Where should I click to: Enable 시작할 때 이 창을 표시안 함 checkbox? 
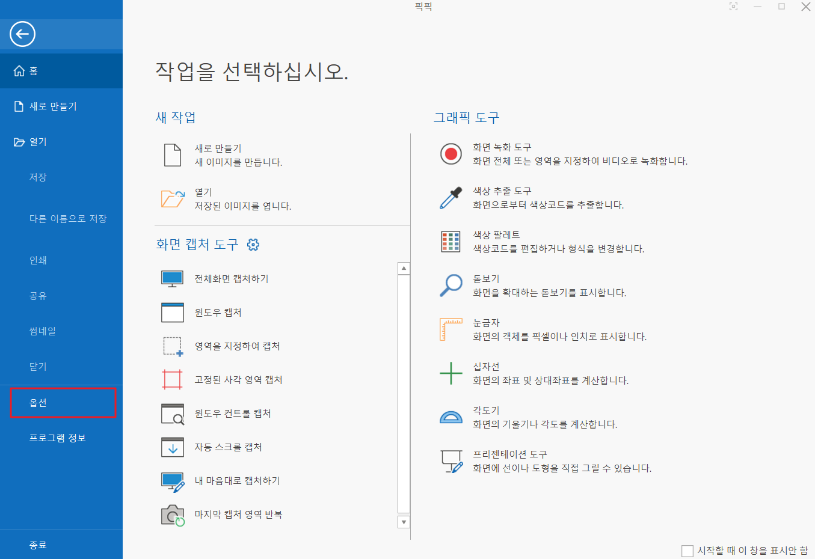pyautogui.click(x=687, y=551)
